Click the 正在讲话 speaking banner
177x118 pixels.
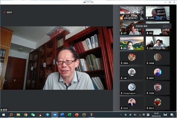[x=153, y=26]
